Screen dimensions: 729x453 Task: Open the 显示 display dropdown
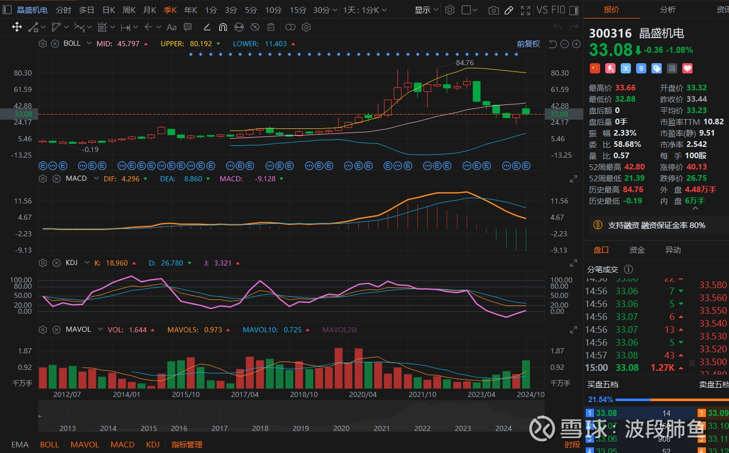point(427,10)
